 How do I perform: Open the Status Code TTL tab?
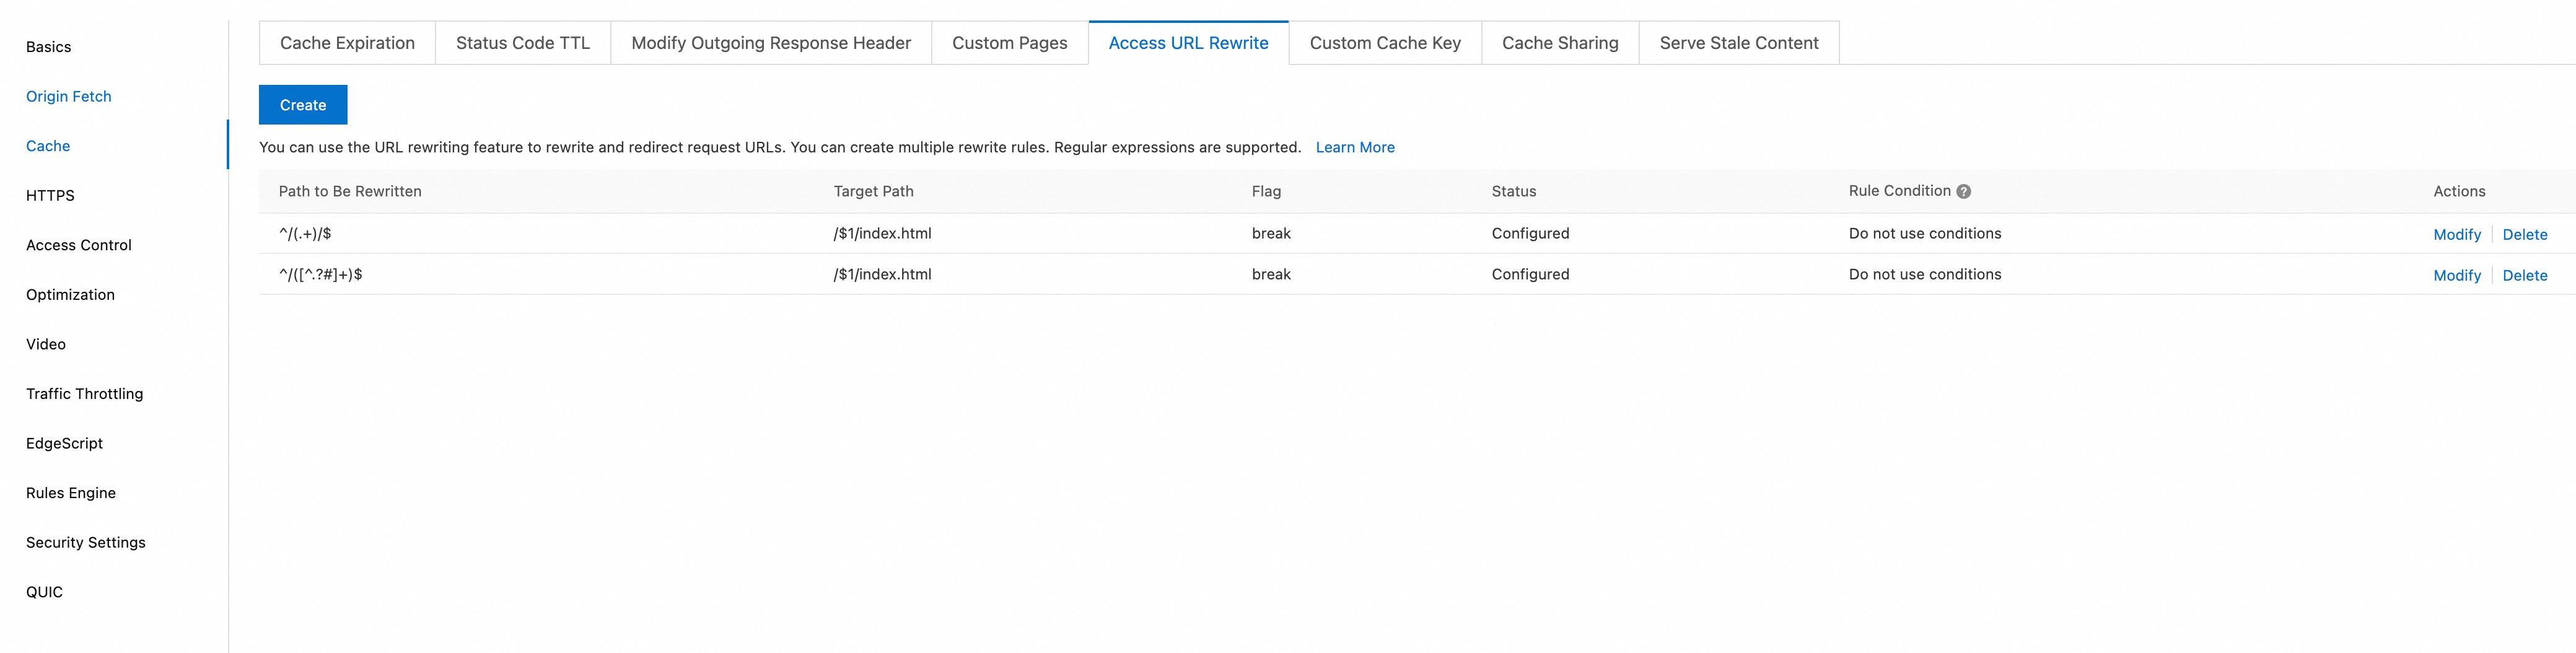click(522, 43)
